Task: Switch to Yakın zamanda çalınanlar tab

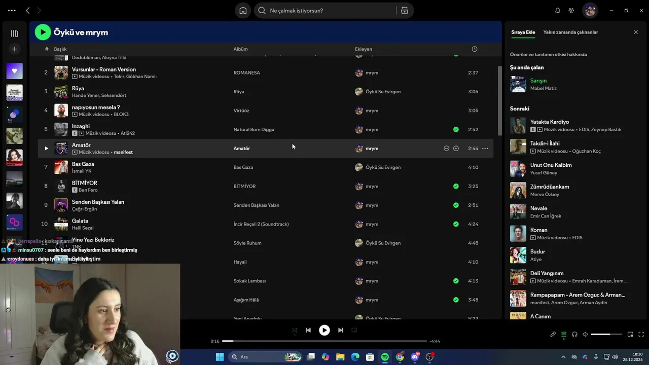Action: (570, 32)
